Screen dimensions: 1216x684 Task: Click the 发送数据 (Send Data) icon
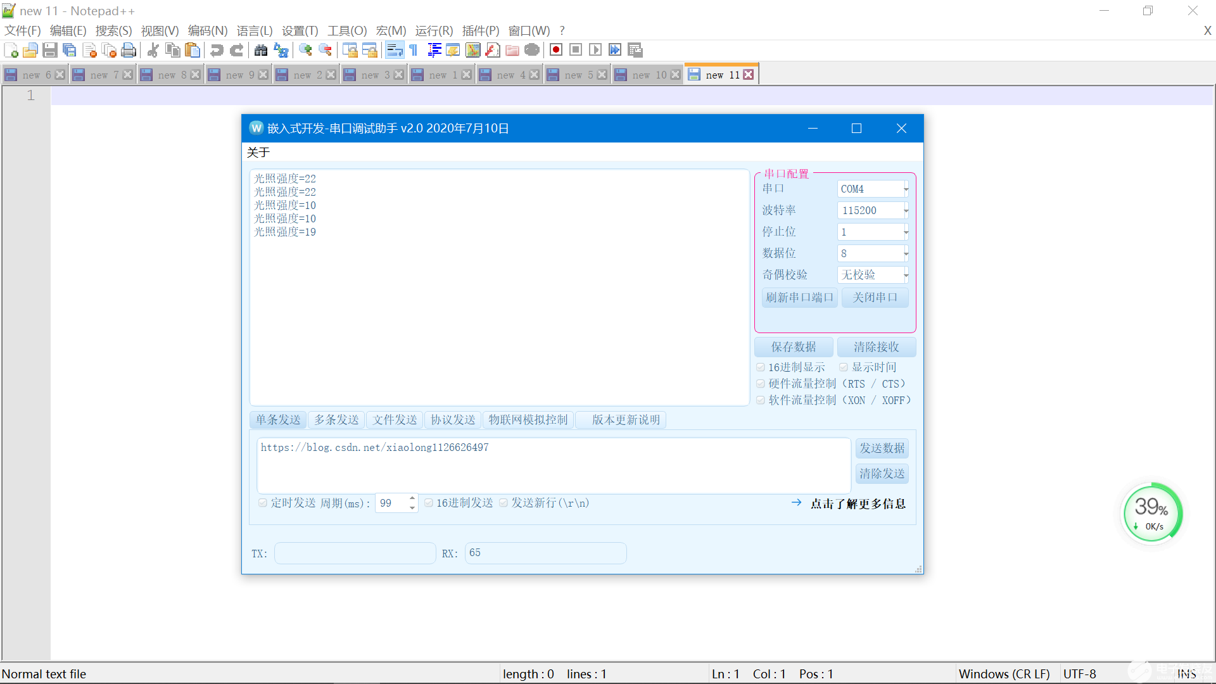coord(882,448)
